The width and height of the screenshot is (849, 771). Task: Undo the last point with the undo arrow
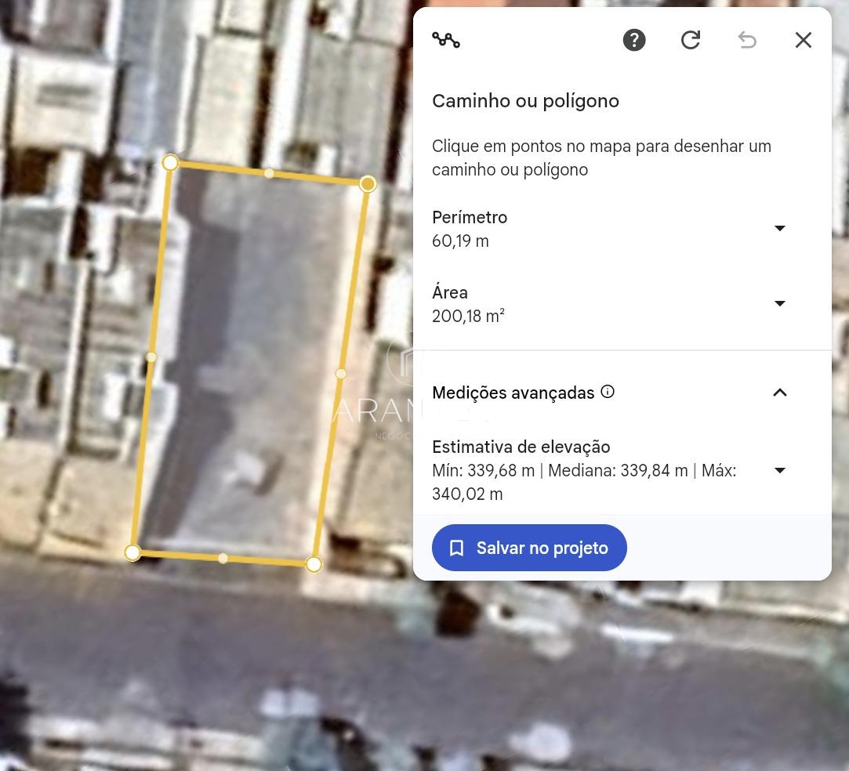pyautogui.click(x=747, y=40)
